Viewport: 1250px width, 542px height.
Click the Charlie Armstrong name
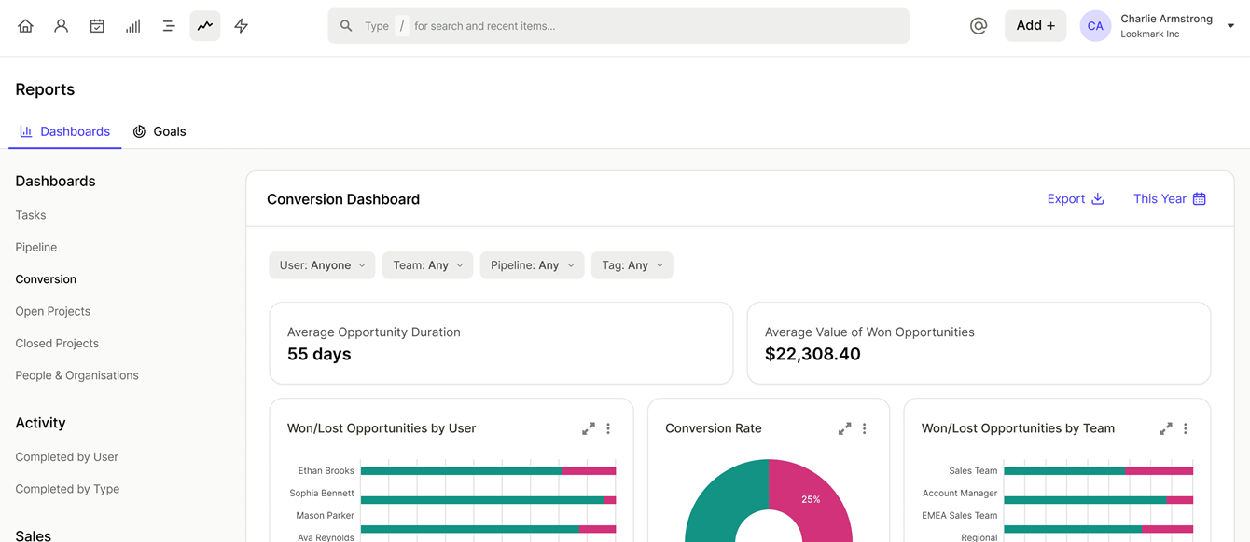(x=1166, y=19)
